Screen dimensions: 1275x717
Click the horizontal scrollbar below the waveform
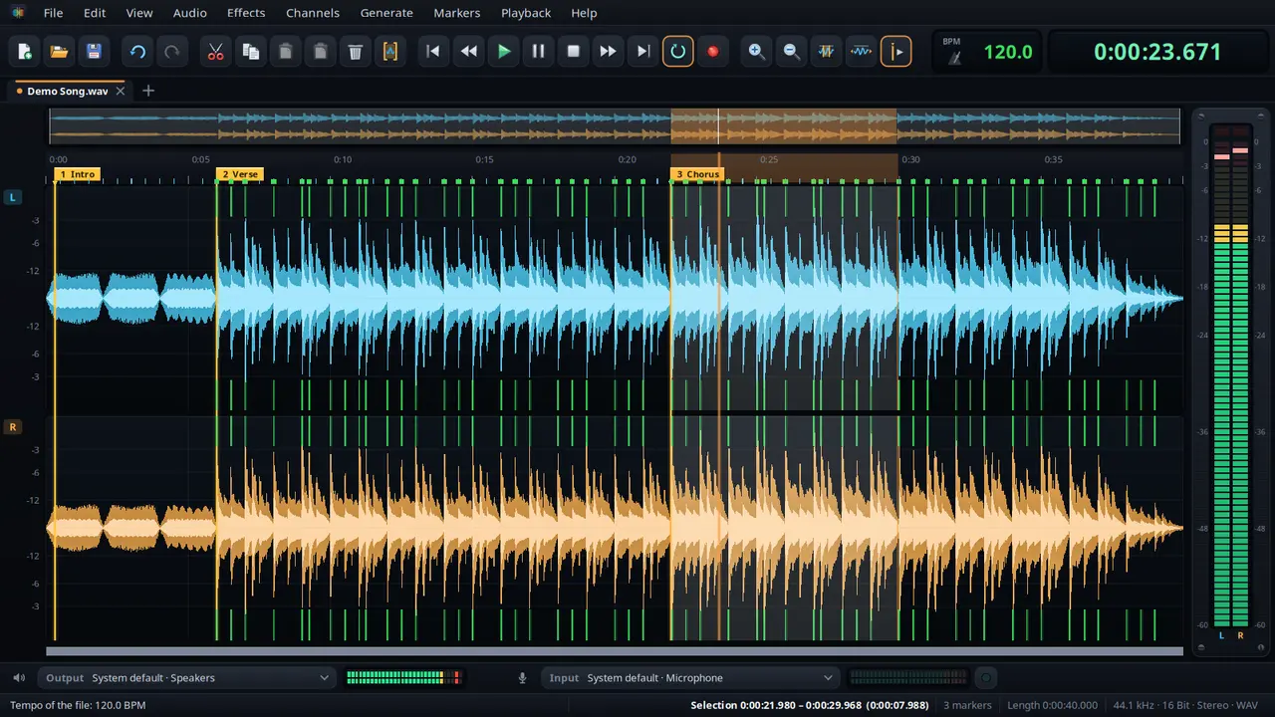615,651
